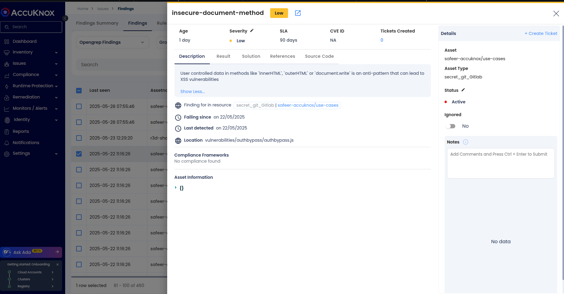Click the Ask Ada arrow icon

pyautogui.click(x=57, y=252)
